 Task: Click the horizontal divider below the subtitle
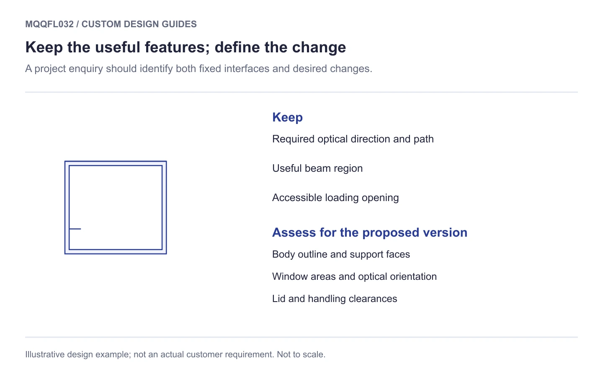[301, 92]
